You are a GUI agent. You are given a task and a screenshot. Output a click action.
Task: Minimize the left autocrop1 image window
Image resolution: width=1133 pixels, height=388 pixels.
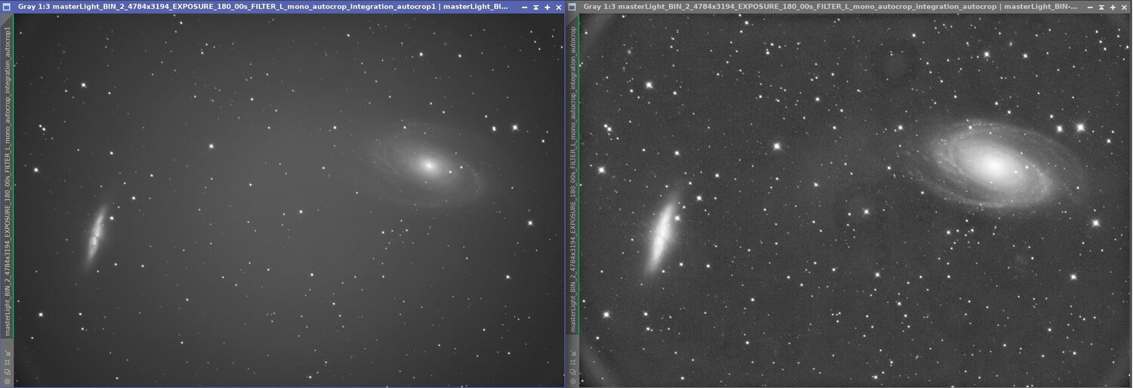[x=524, y=8]
